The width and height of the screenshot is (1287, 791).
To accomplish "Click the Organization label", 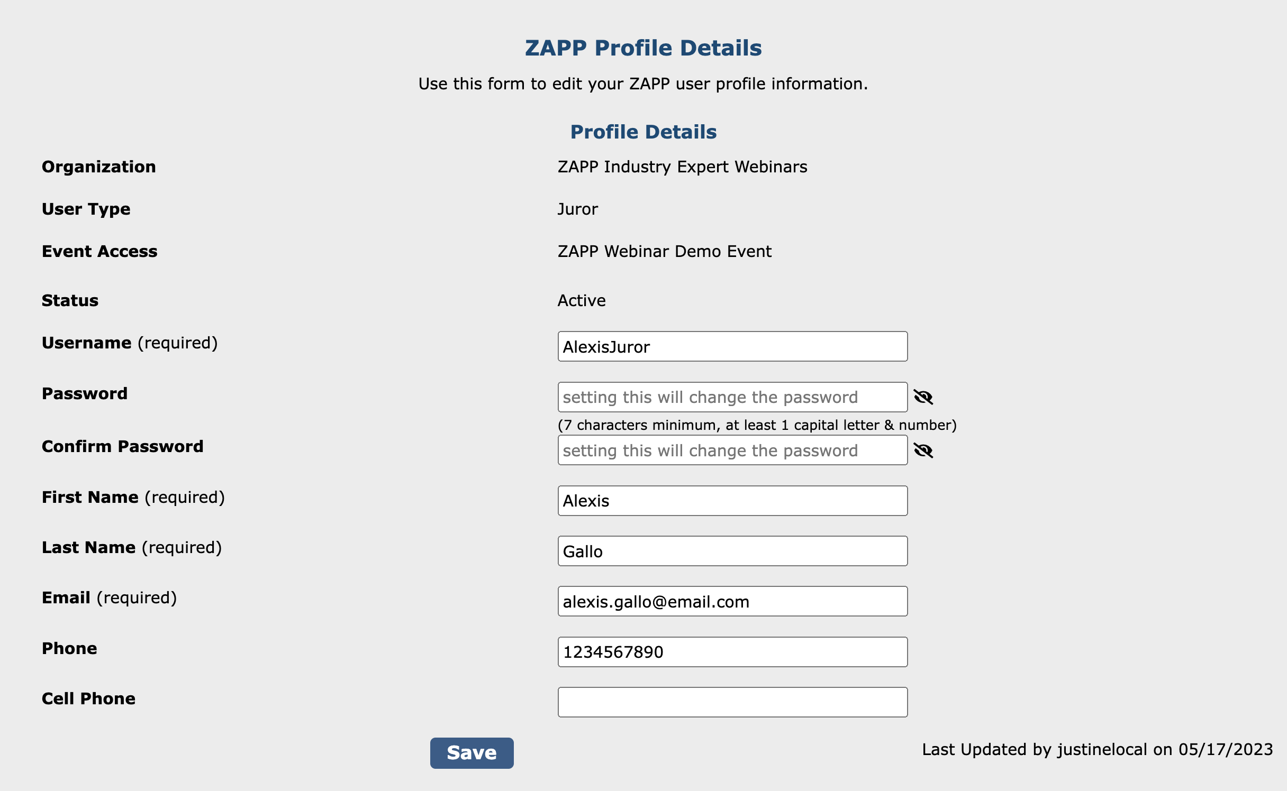I will click(x=99, y=167).
